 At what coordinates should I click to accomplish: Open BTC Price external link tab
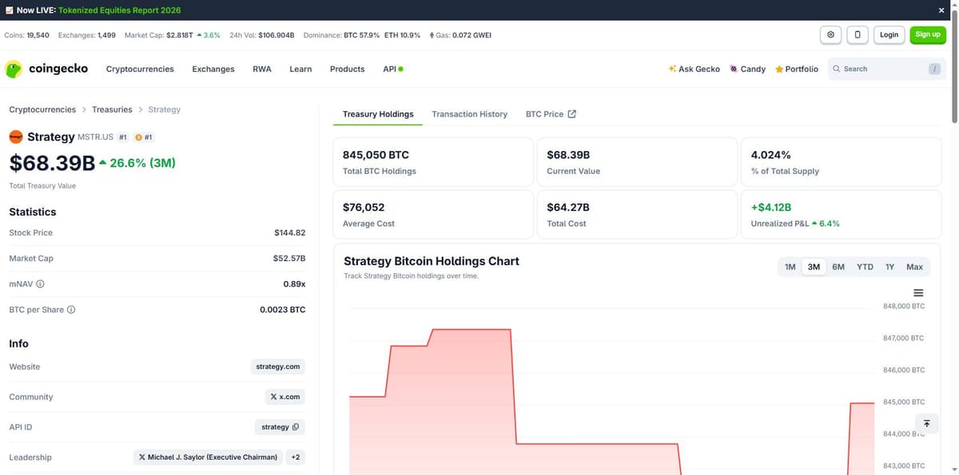(x=551, y=114)
